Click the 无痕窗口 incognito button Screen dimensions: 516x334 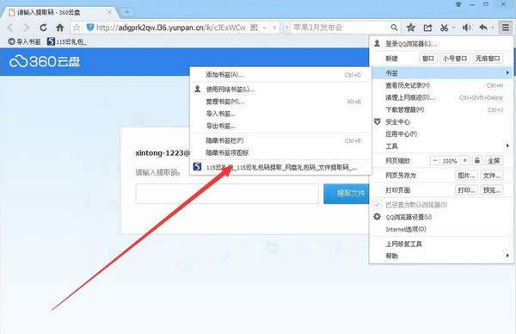point(488,59)
